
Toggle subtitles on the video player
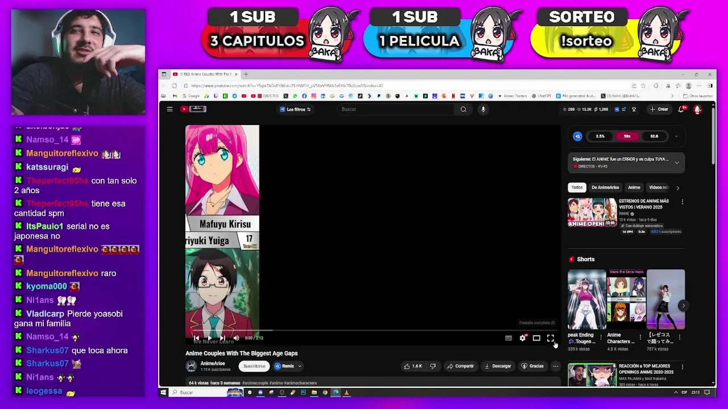point(508,338)
